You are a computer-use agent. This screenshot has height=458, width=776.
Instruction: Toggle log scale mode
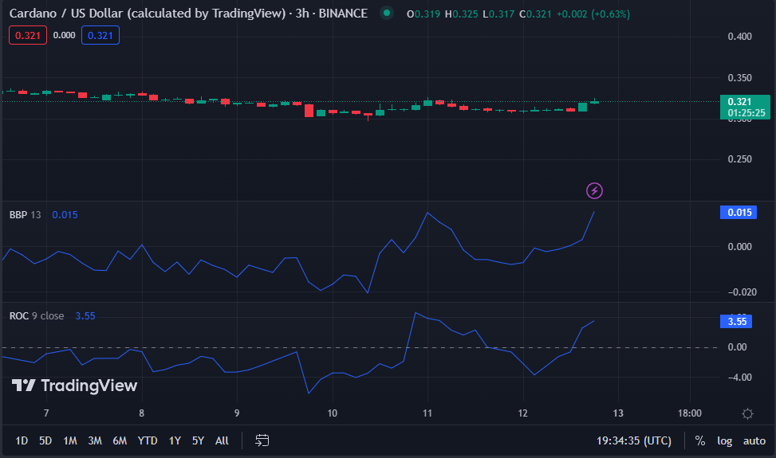tap(724, 440)
